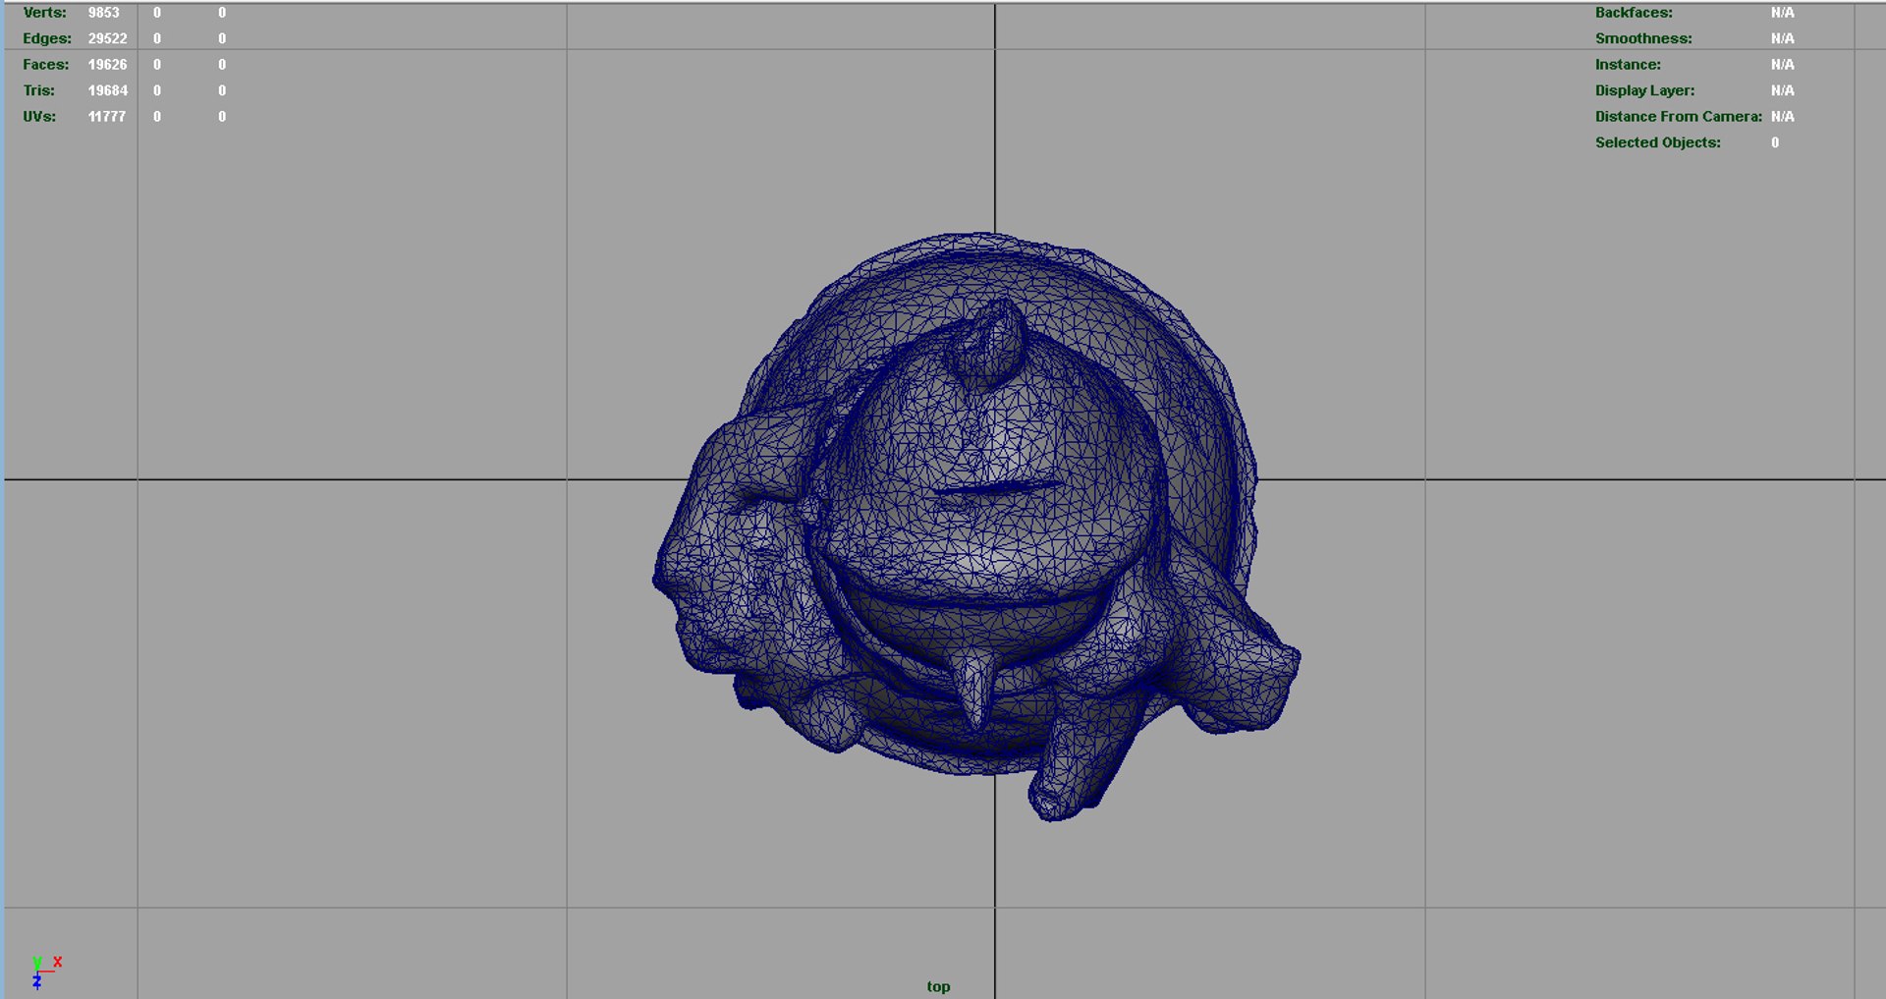Click the Verts value 9853
Viewport: 1886px width, 999px height.
(103, 13)
